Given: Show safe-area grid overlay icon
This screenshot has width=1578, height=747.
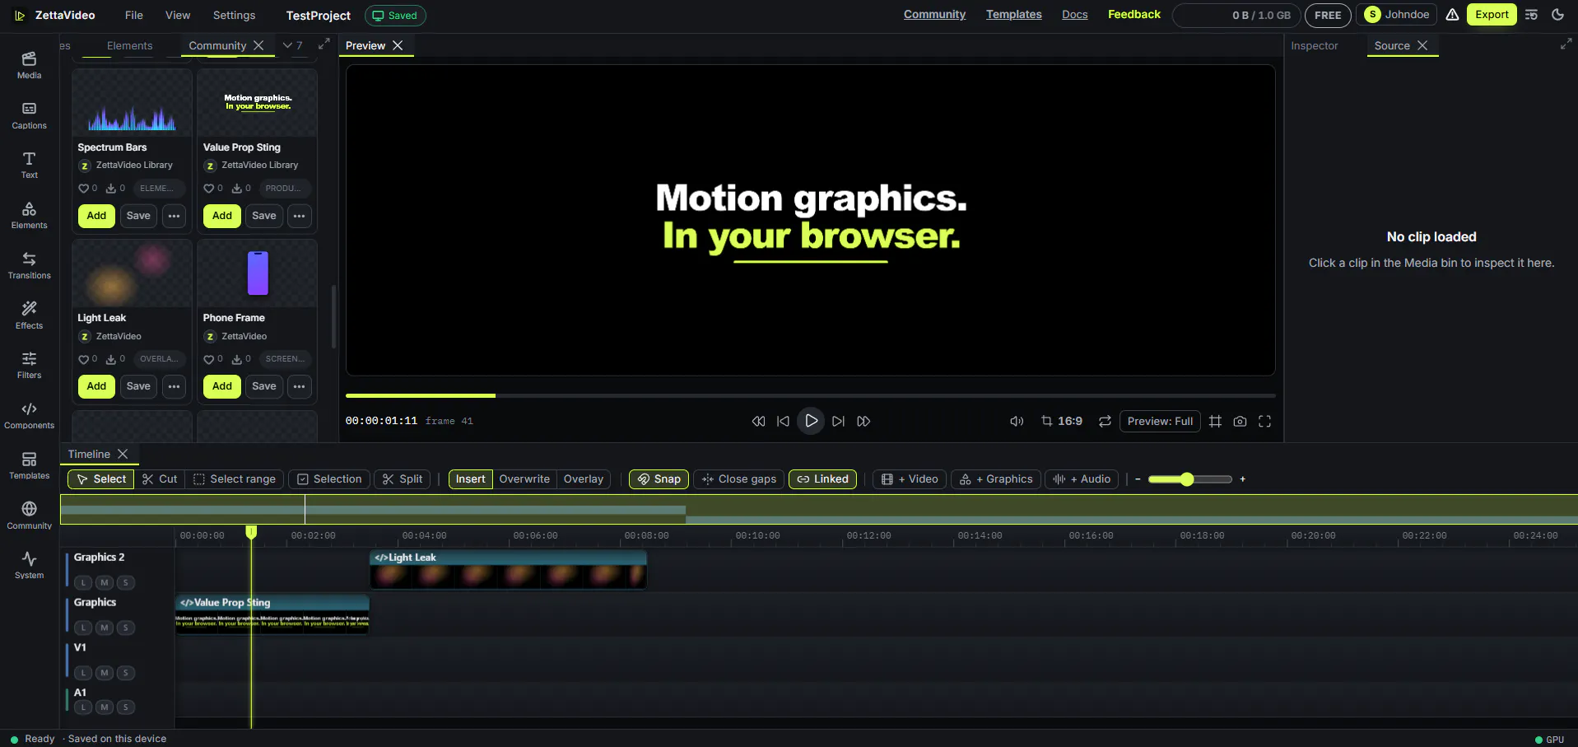Looking at the screenshot, I should [1215, 421].
